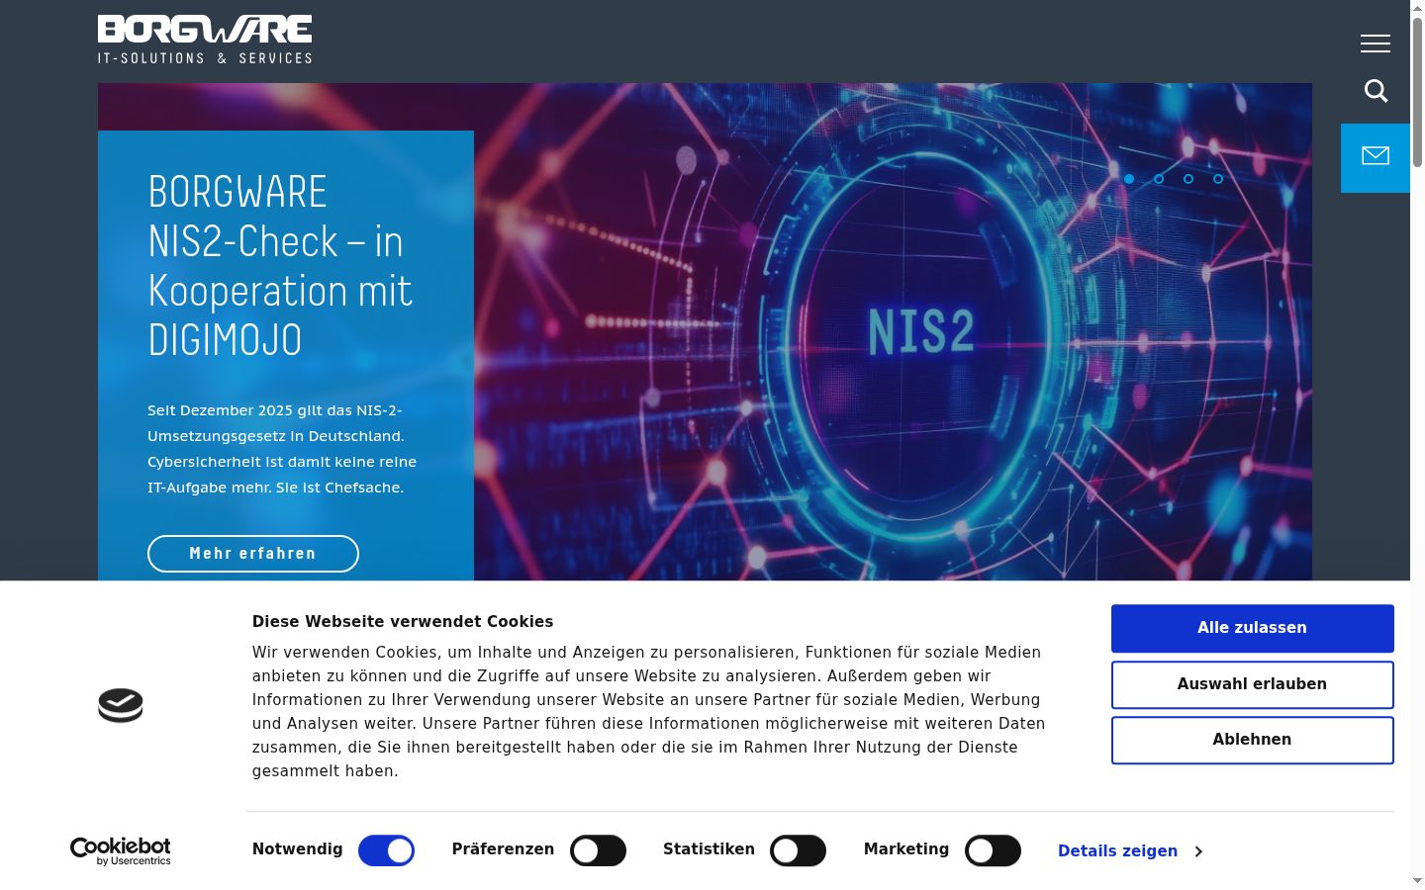Image resolution: width=1425 pixels, height=890 pixels.
Task: Select the third slider dot
Action: coord(1188,179)
